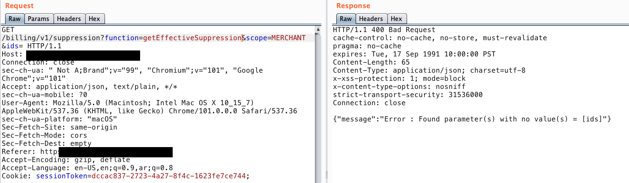Viewport: 629px width, 183px height.
Task: Click the ids parameter in request line
Action: 12,46
